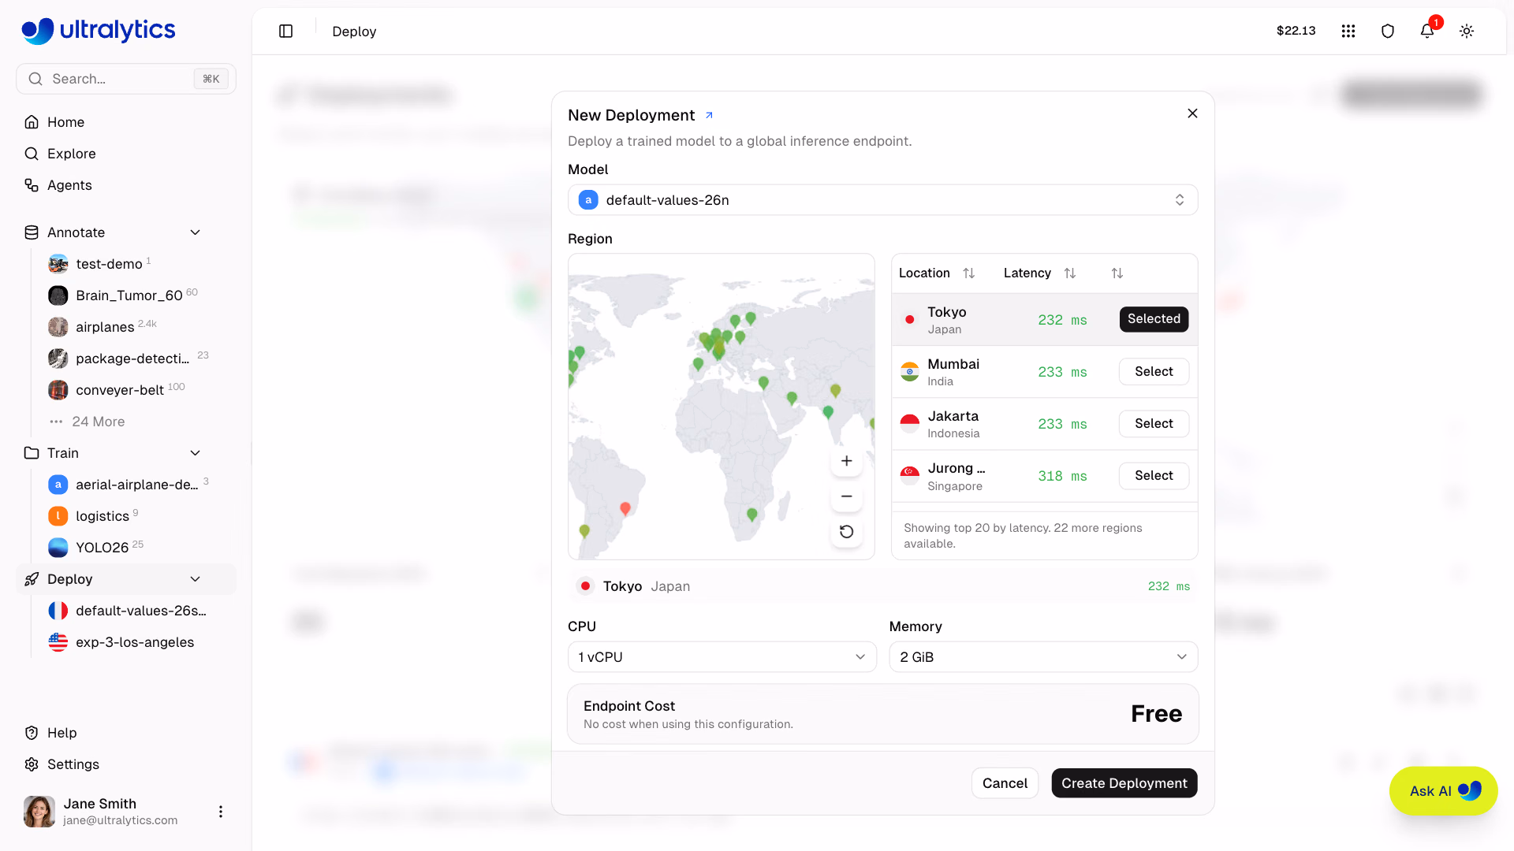Open the Memory dropdown 2 GiB
The width and height of the screenshot is (1514, 851).
(1043, 657)
